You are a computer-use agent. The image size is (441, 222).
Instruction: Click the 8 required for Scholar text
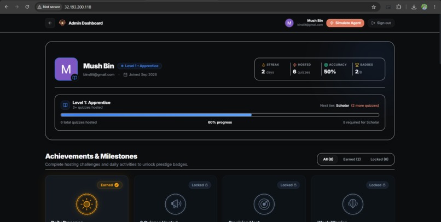coord(361,122)
